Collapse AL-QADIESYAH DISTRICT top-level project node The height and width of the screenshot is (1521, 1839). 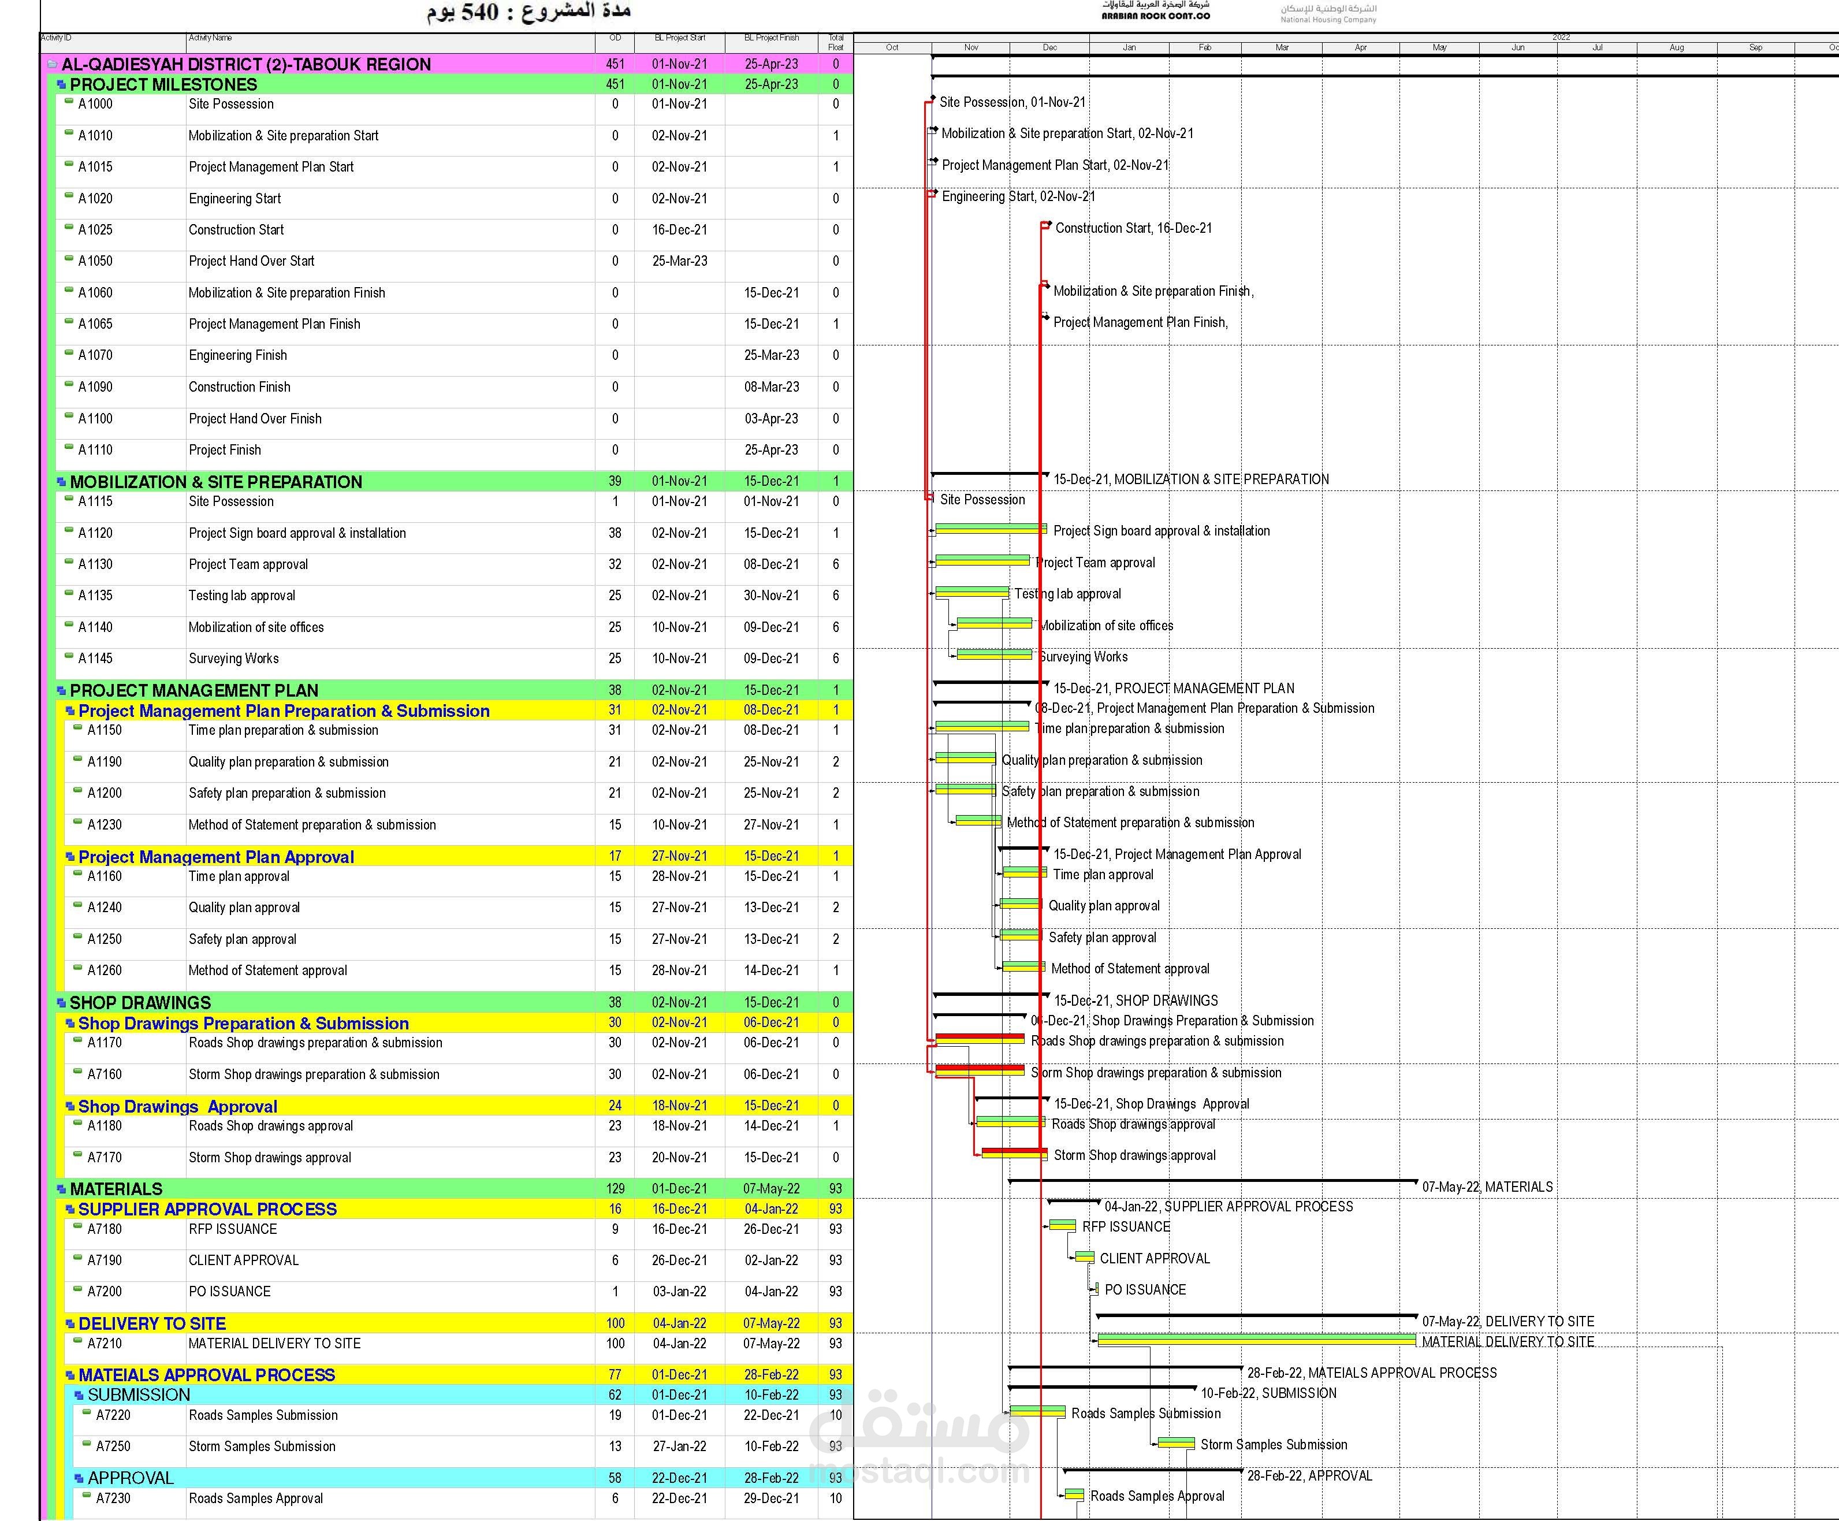coord(53,65)
